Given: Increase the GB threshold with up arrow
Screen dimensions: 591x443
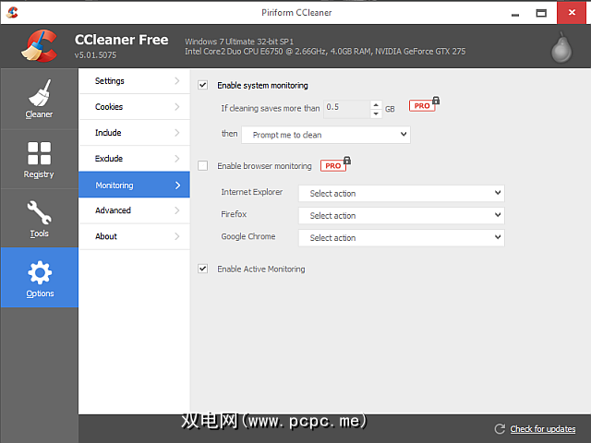Looking at the screenshot, I should (376, 104).
